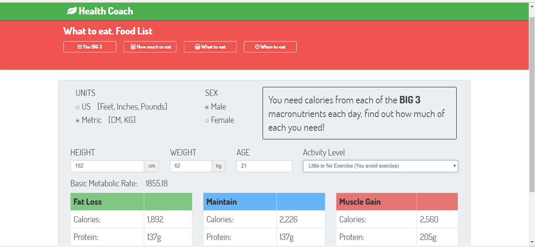
Task: Click the height input field
Action: click(x=107, y=166)
